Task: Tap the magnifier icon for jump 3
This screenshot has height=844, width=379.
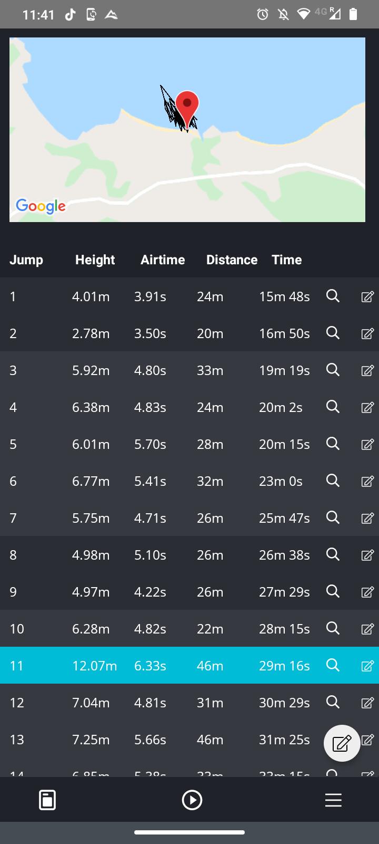Action: pos(333,370)
